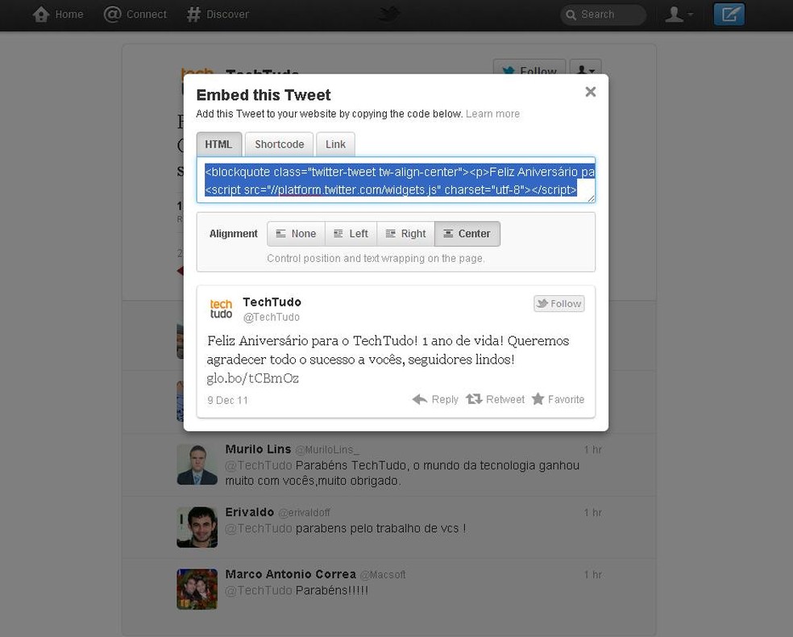
Task: Click Retweet in the tweet preview
Action: [495, 399]
